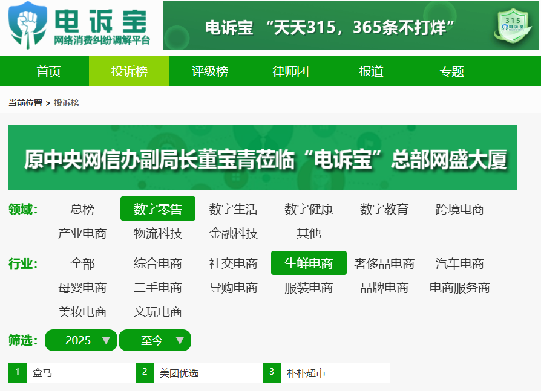
Task: Select 文玩电商 industry filter
Action: pyautogui.click(x=158, y=312)
